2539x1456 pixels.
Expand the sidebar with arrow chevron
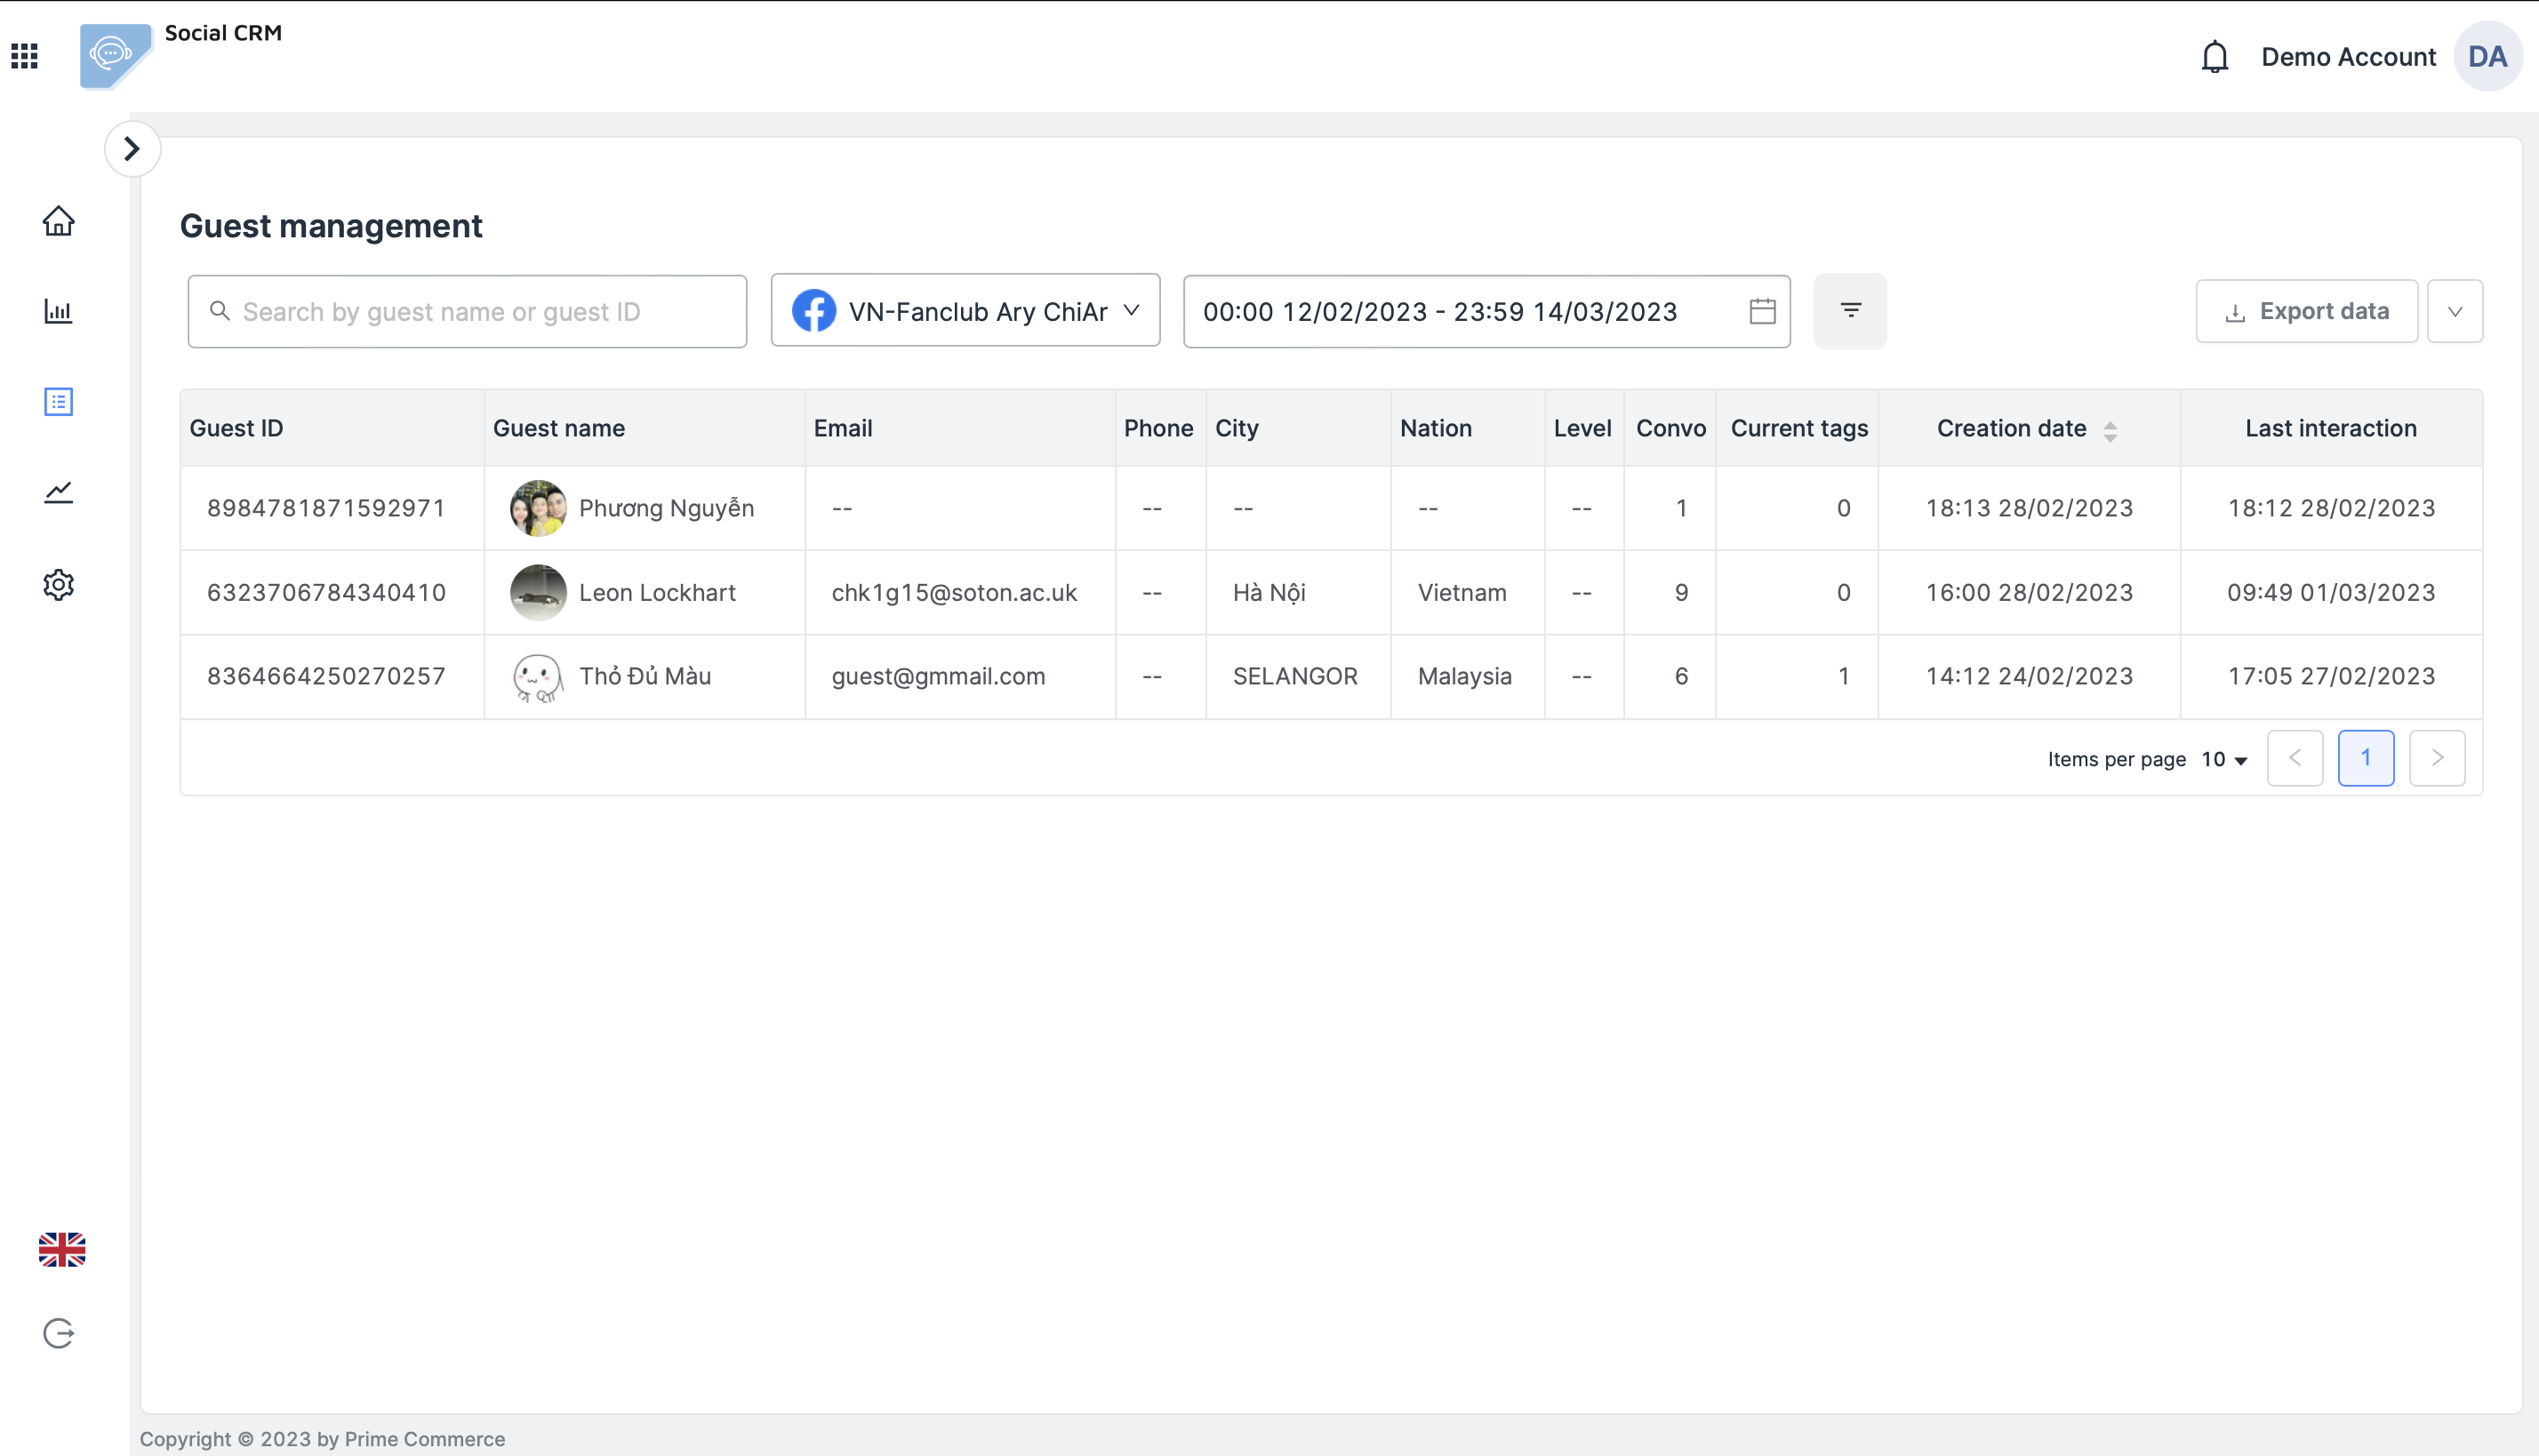[132, 149]
